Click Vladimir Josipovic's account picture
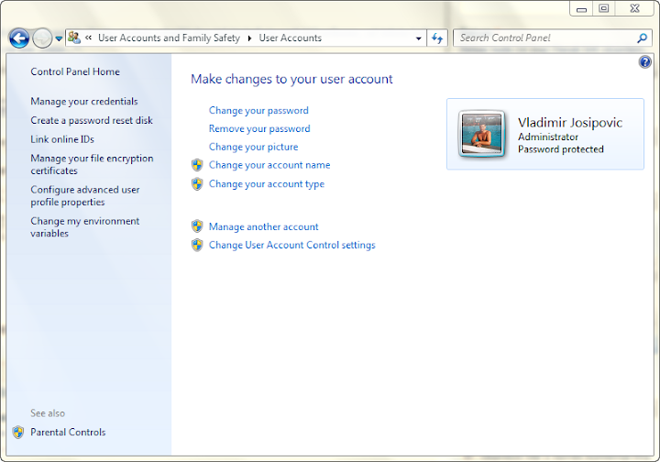 click(x=481, y=134)
